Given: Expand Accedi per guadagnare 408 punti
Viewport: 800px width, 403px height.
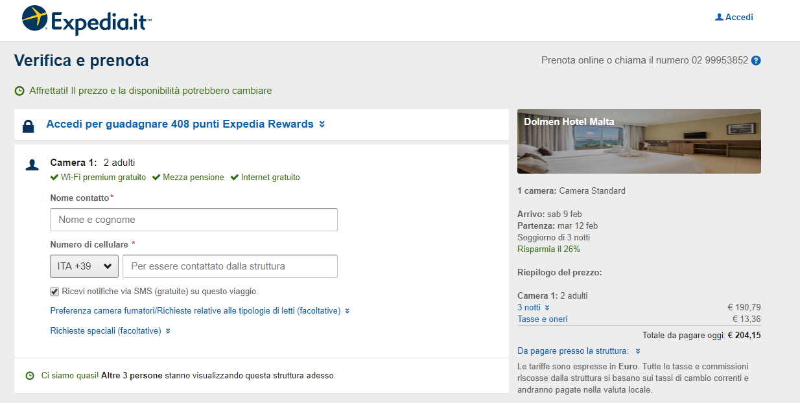Looking at the screenshot, I should [x=185, y=124].
